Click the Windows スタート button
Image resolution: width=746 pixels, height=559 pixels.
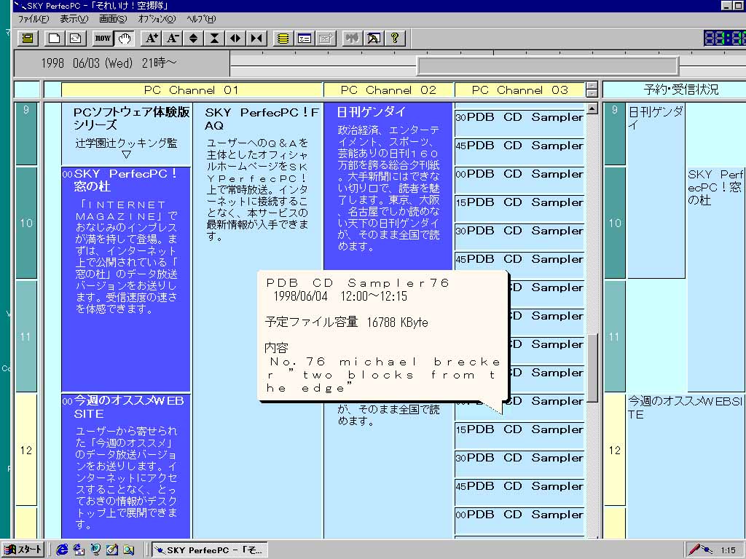(x=23, y=550)
